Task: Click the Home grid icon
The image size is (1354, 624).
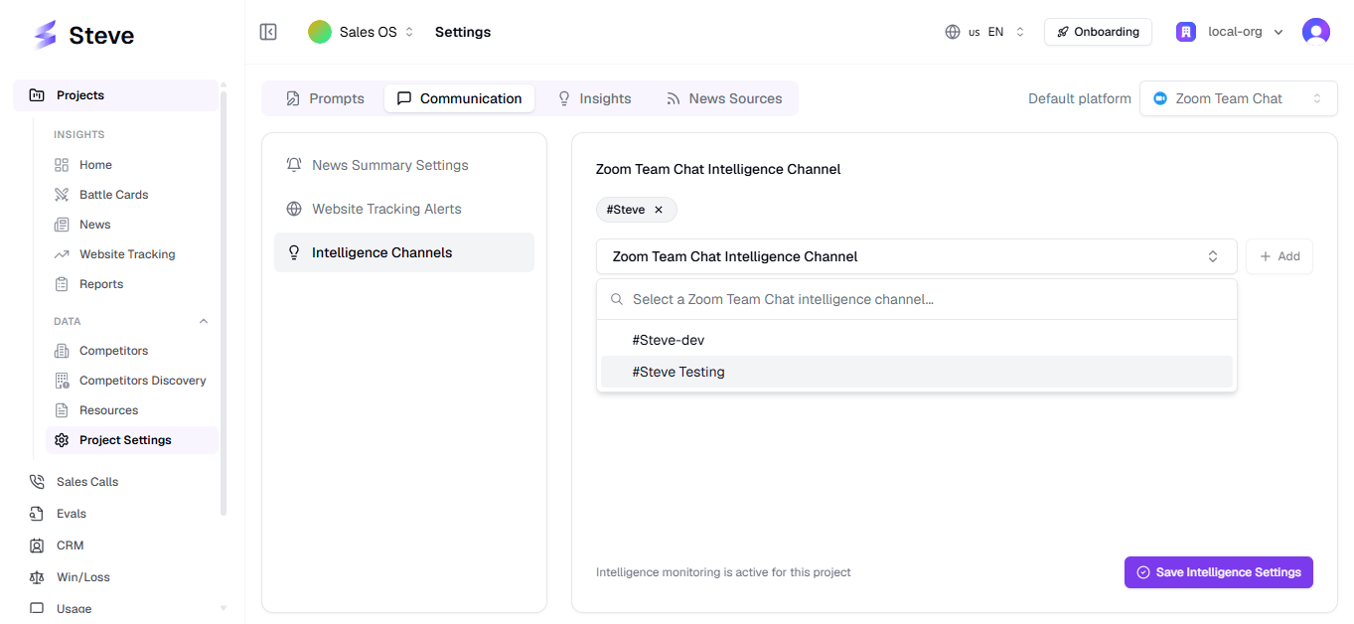Action: (x=62, y=165)
